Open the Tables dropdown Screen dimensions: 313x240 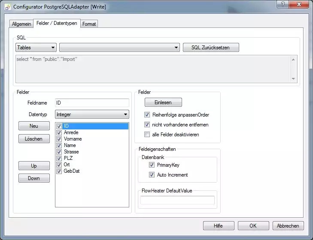(36, 48)
